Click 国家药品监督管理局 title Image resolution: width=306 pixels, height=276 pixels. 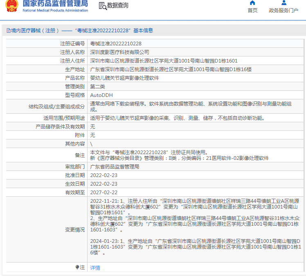coord(55,4)
